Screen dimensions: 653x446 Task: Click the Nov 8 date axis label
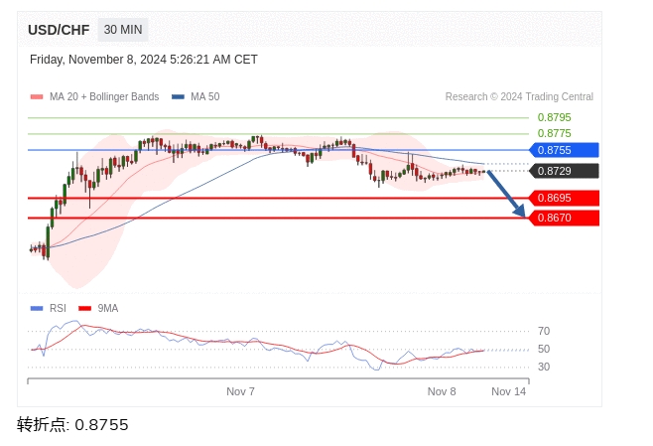point(442,391)
